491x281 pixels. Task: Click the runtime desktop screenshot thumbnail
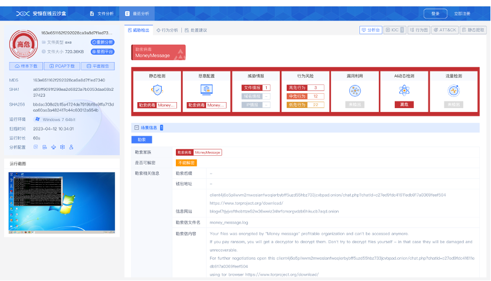tap(62, 201)
